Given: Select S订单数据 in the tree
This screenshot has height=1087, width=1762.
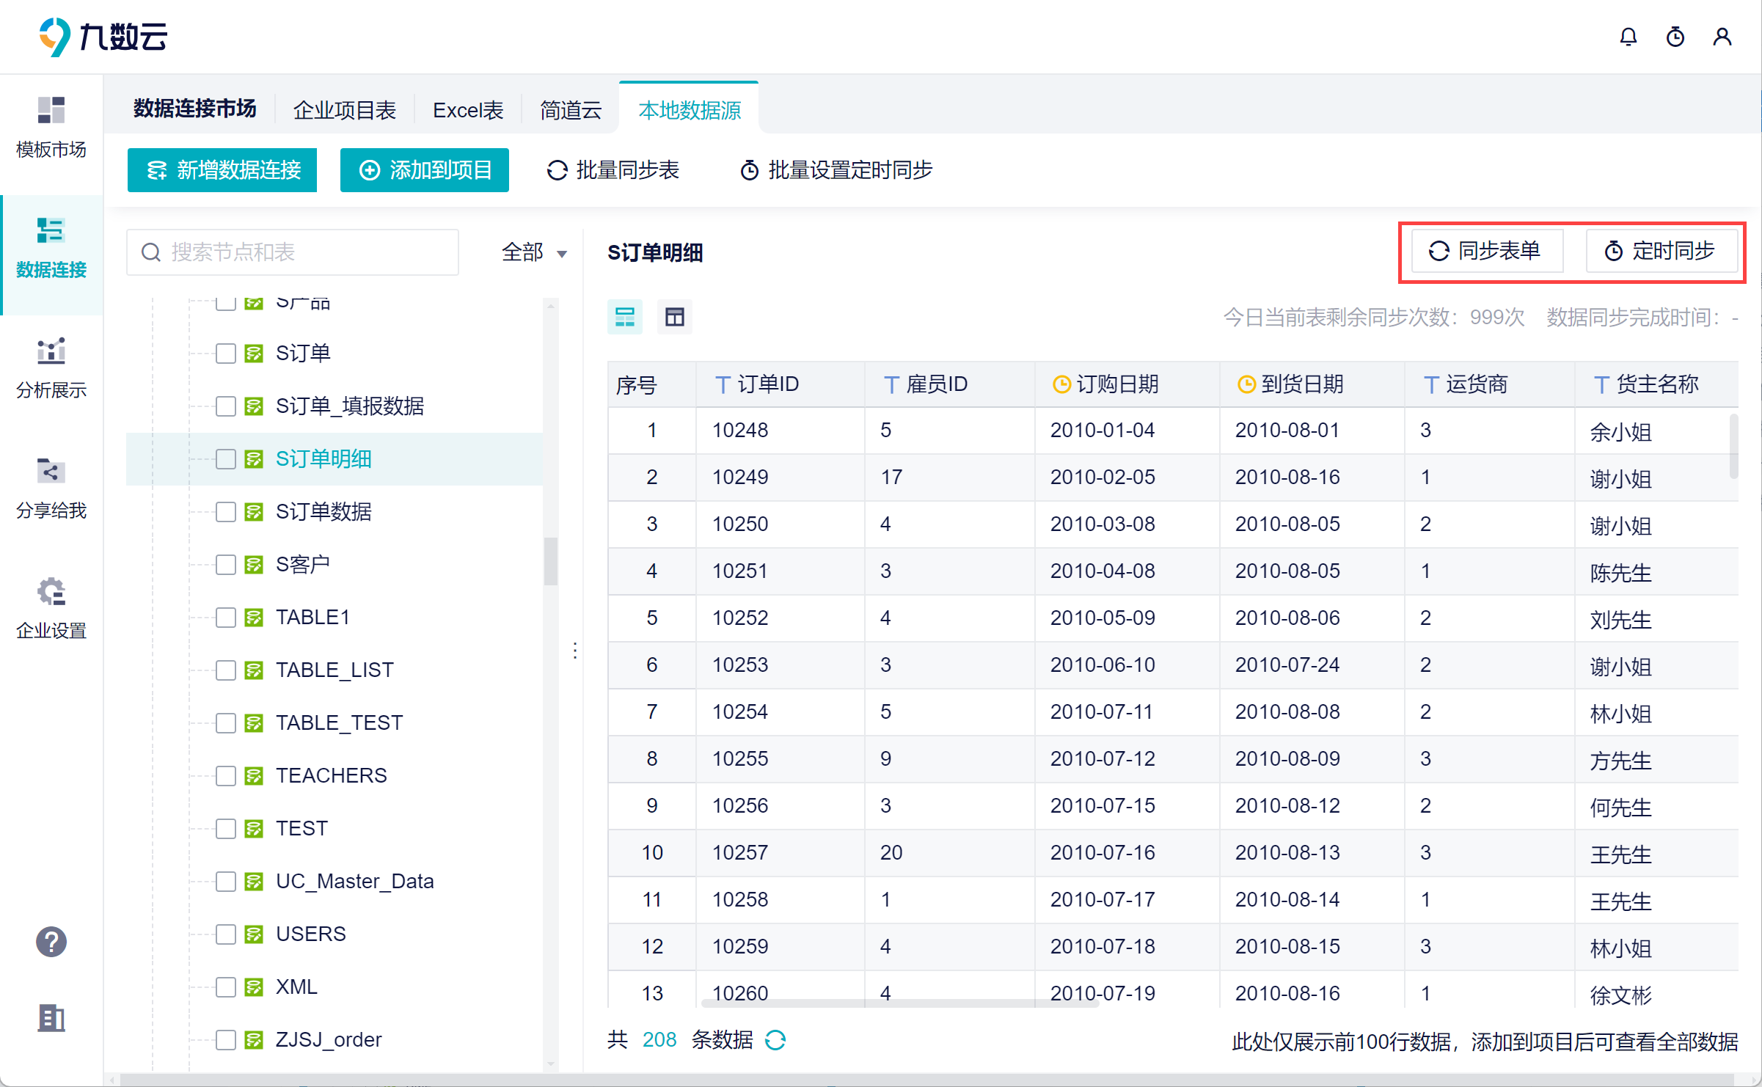Looking at the screenshot, I should (x=323, y=512).
